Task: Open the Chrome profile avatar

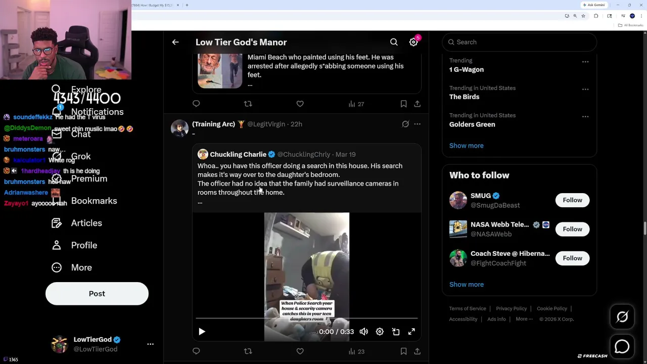Action: tap(632, 16)
